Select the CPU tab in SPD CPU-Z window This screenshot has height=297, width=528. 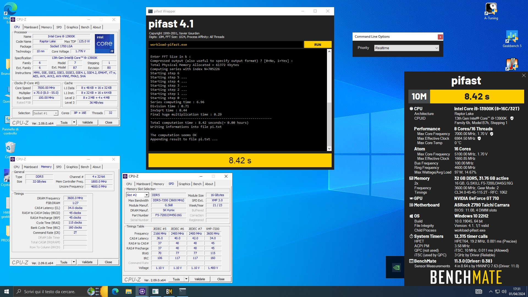pyautogui.click(x=129, y=184)
